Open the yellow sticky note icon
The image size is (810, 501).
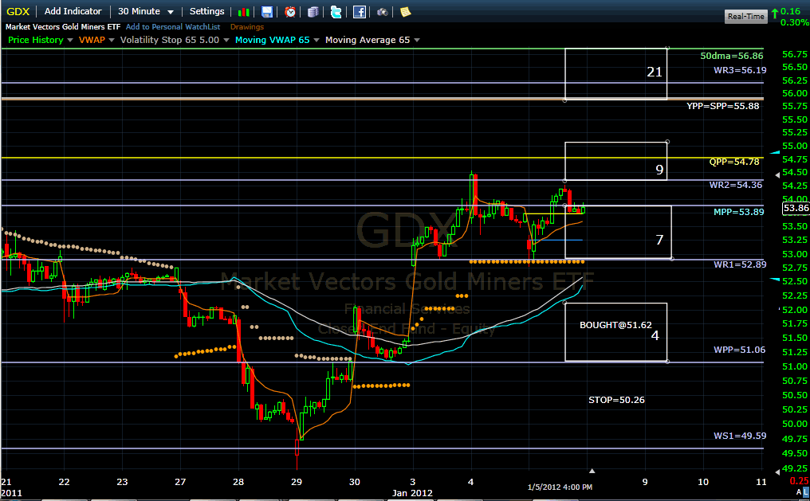[406, 12]
